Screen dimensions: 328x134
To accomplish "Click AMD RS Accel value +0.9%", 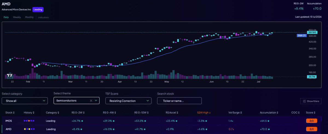I will tap(169, 129).
